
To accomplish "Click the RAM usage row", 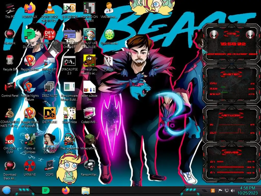I will click(x=232, y=89).
